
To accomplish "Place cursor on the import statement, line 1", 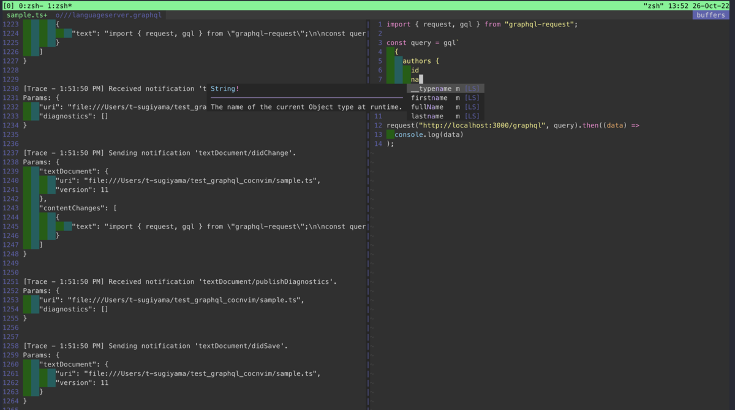I will [482, 25].
